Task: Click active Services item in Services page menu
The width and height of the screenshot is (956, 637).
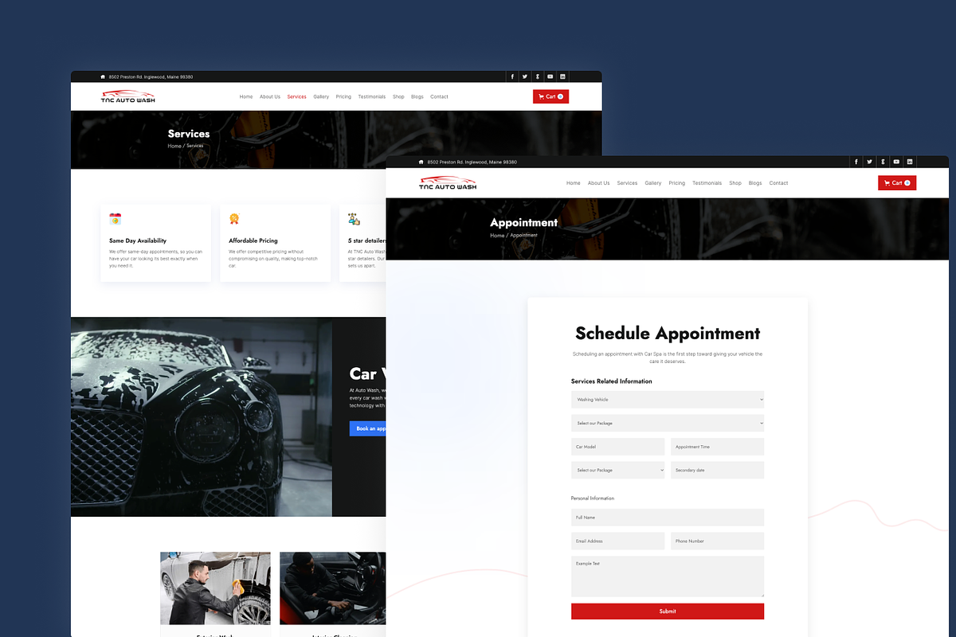Action: (296, 96)
